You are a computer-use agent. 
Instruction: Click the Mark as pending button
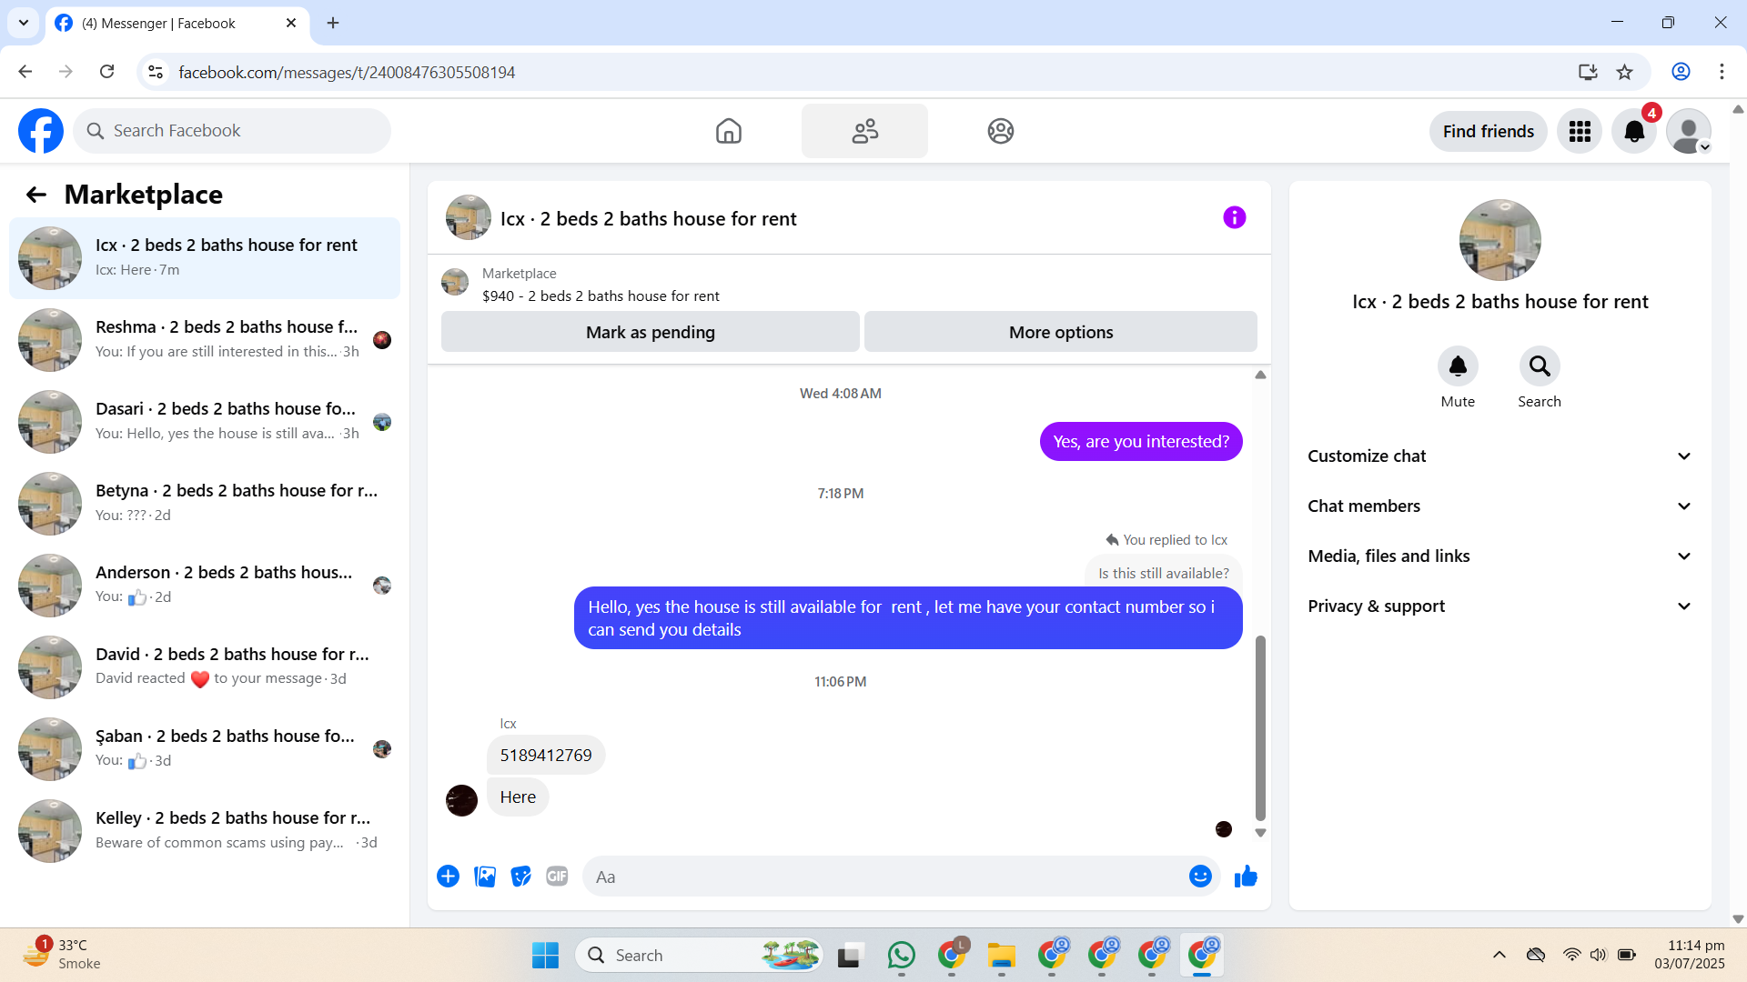[650, 333]
